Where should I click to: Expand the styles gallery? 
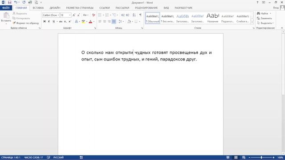[x=252, y=22]
